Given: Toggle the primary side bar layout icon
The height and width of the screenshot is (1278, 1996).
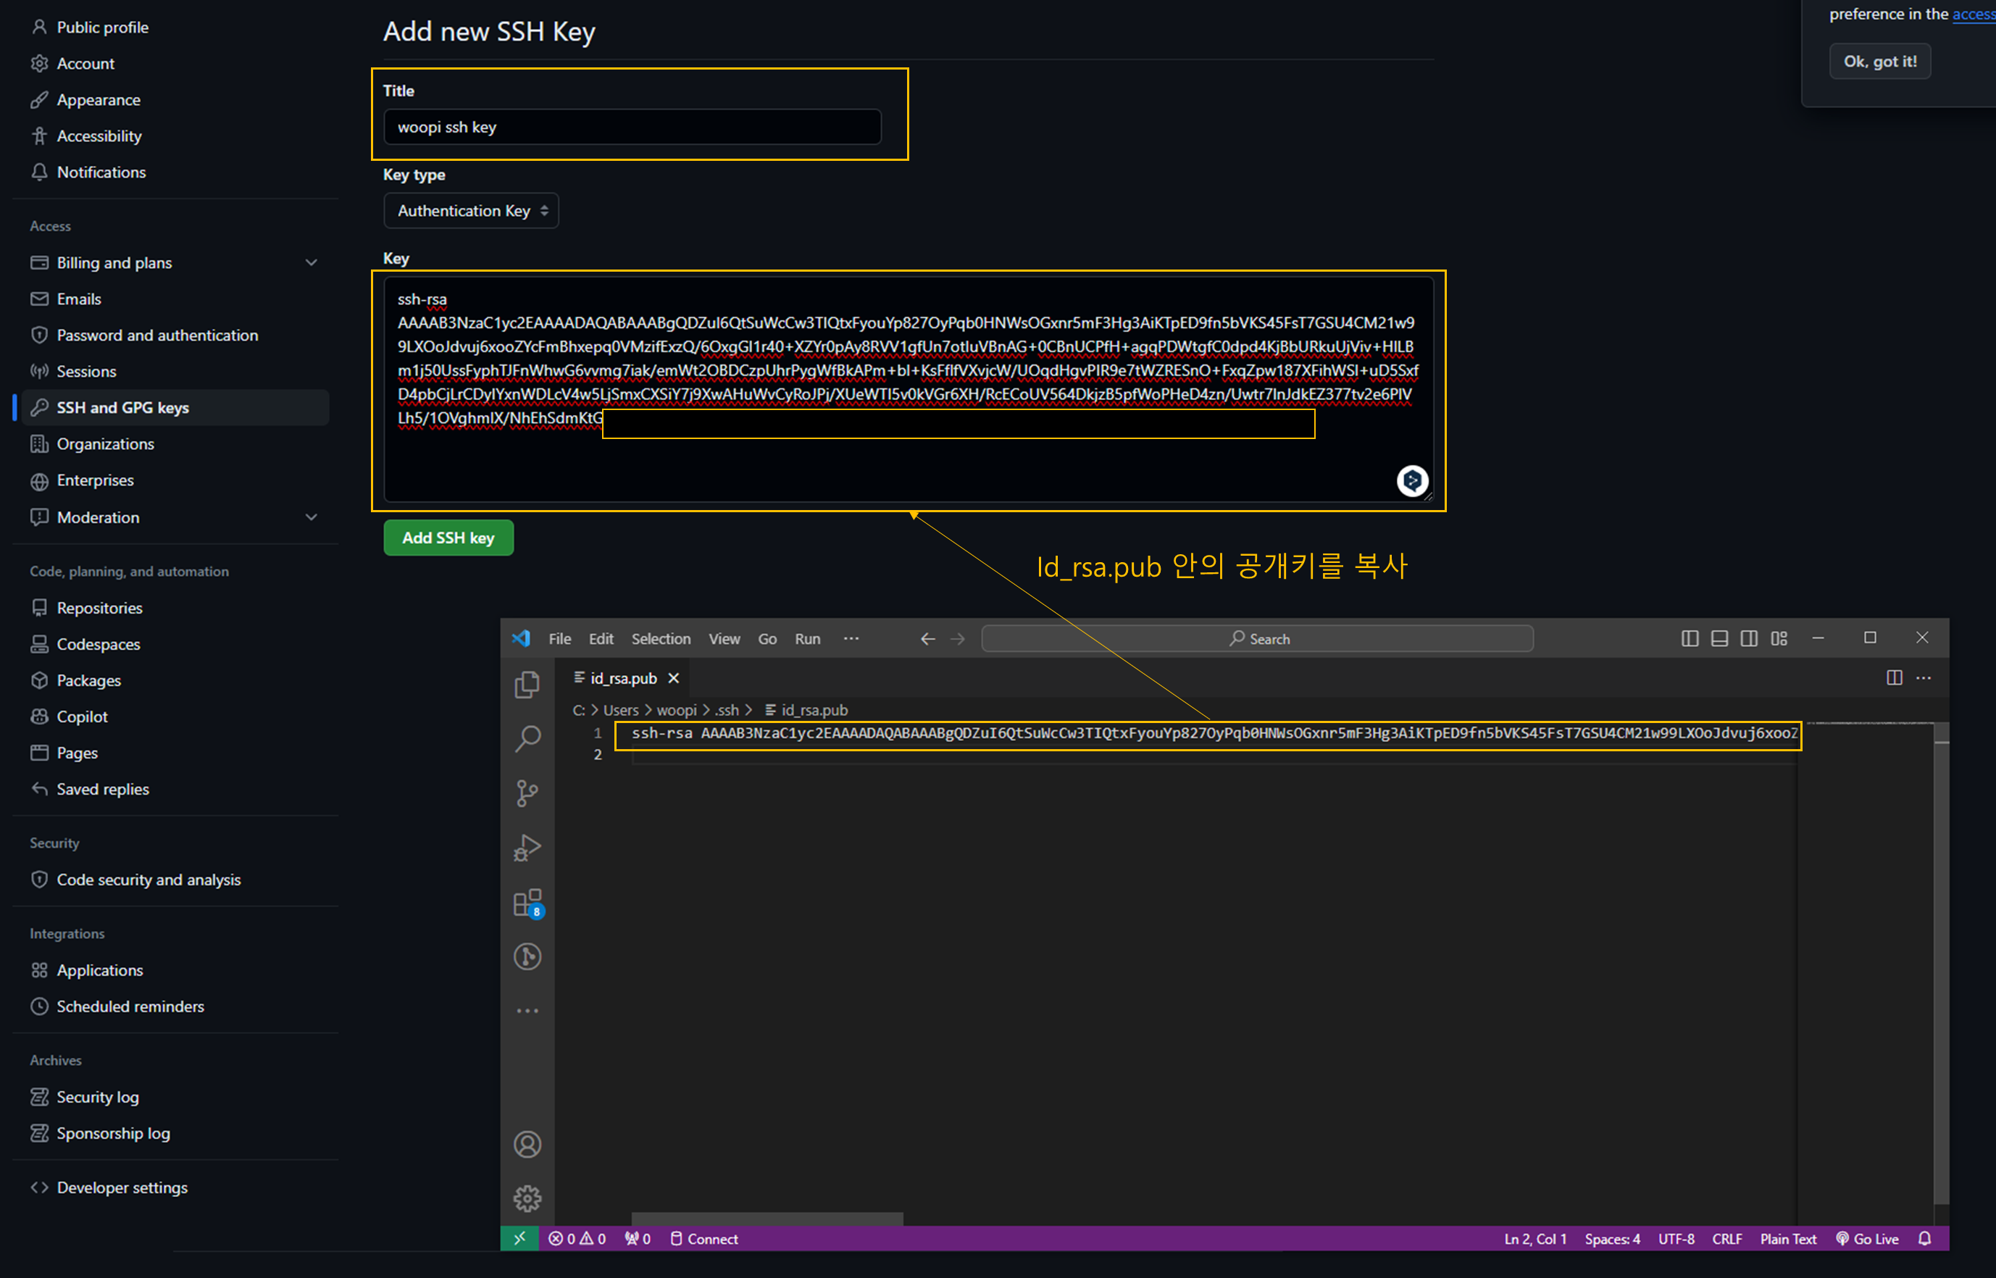Looking at the screenshot, I should pyautogui.click(x=1690, y=638).
